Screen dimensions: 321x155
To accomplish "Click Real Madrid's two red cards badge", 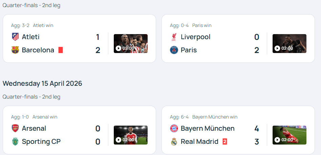I will pyautogui.click(x=224, y=141).
